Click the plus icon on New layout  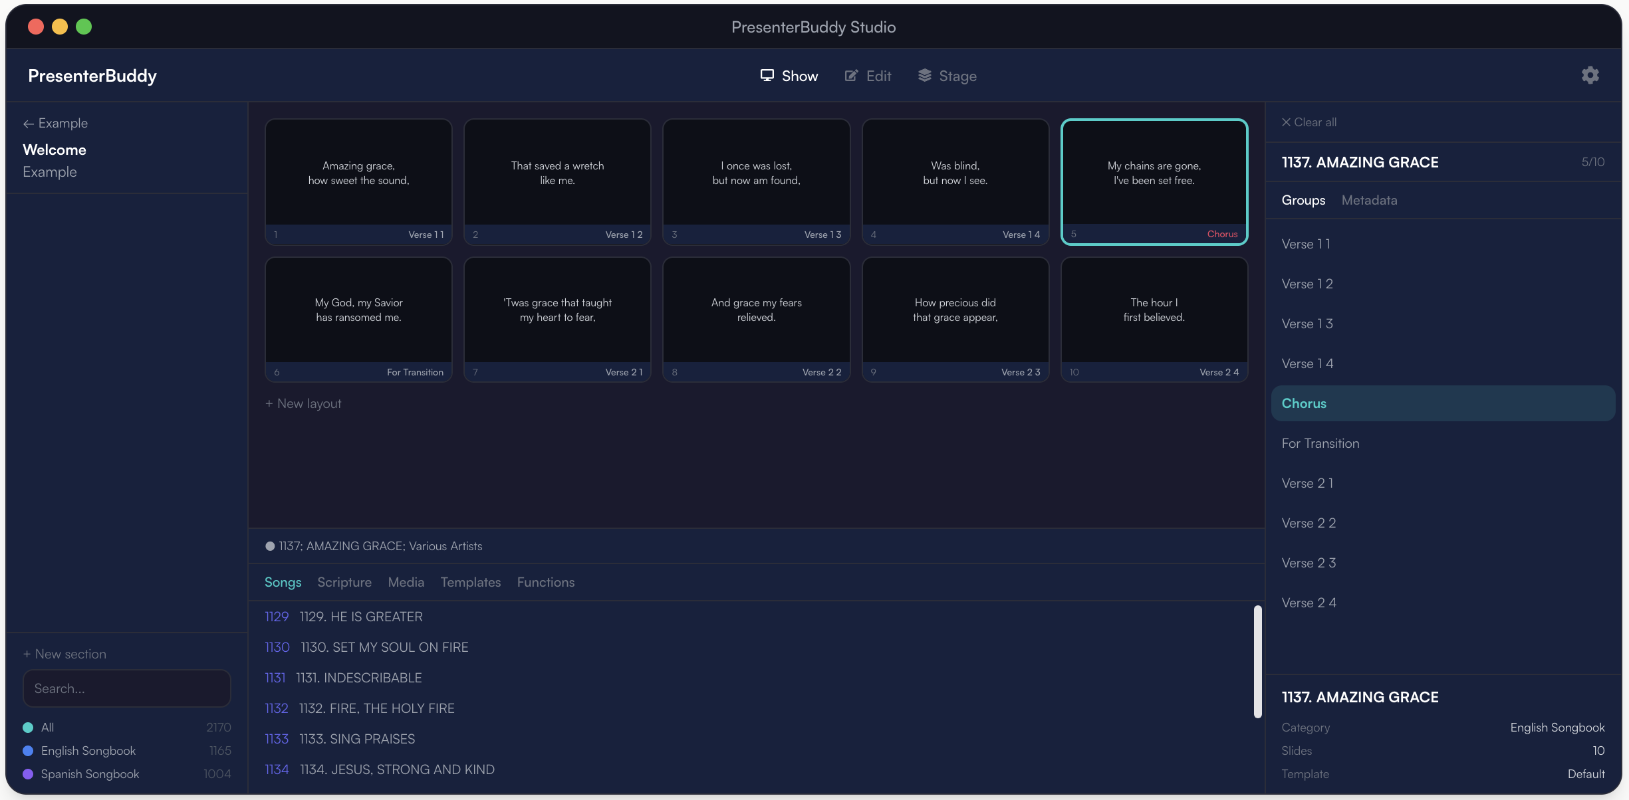point(270,403)
